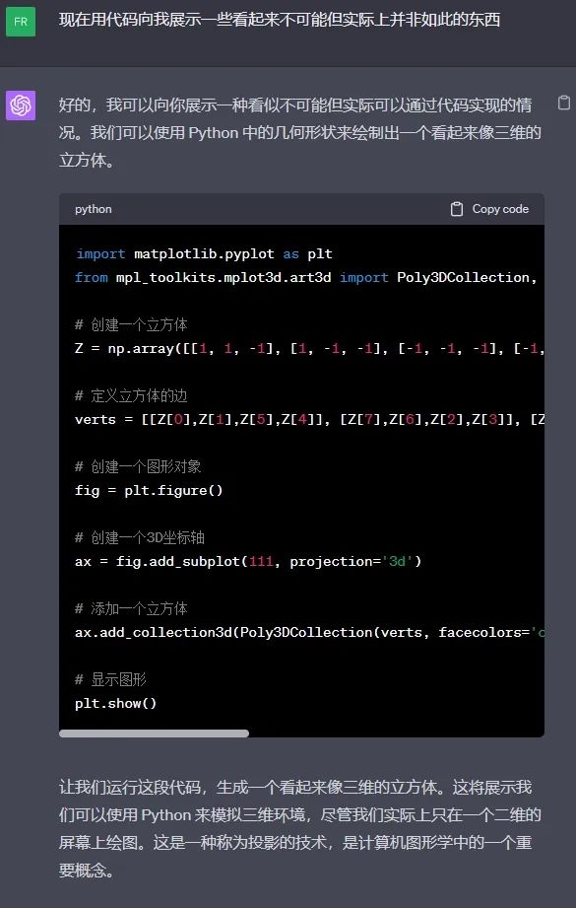
Task: Click the python language label
Action: click(94, 209)
